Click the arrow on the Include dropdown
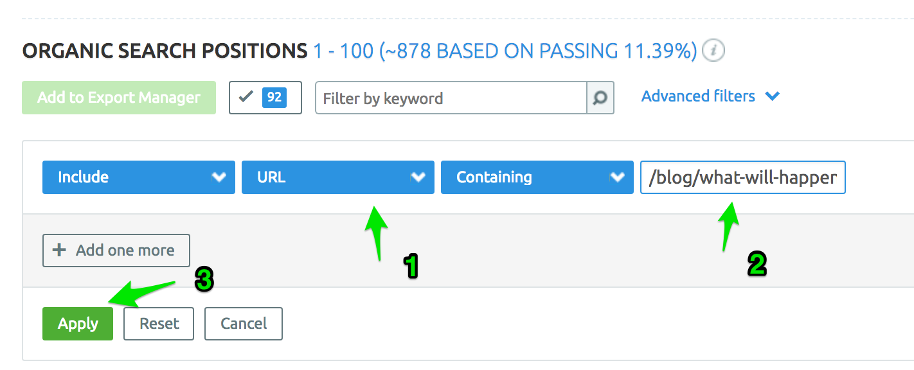The width and height of the screenshot is (914, 370). pos(219,177)
